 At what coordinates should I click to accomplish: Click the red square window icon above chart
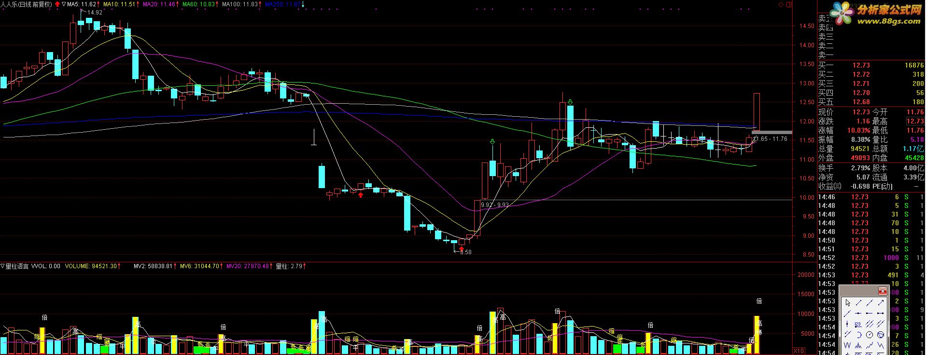click(789, 4)
